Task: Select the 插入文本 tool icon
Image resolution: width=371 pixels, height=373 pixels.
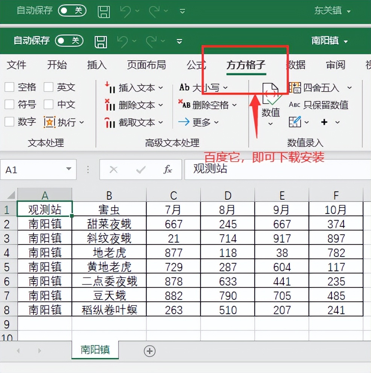Action: pyautogui.click(x=110, y=88)
